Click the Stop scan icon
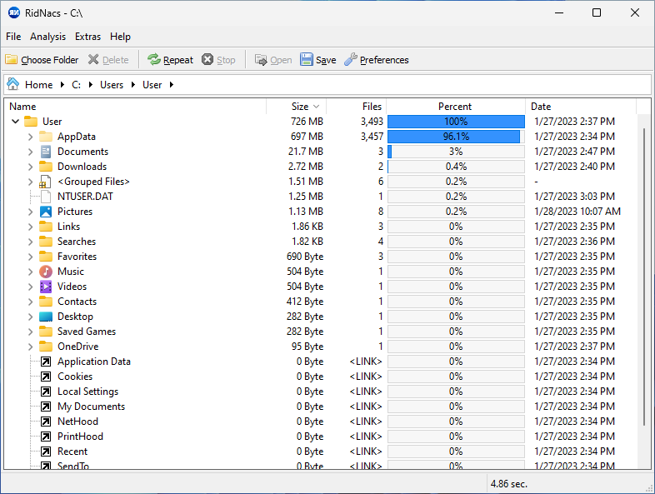The width and height of the screenshot is (655, 494). point(207,60)
